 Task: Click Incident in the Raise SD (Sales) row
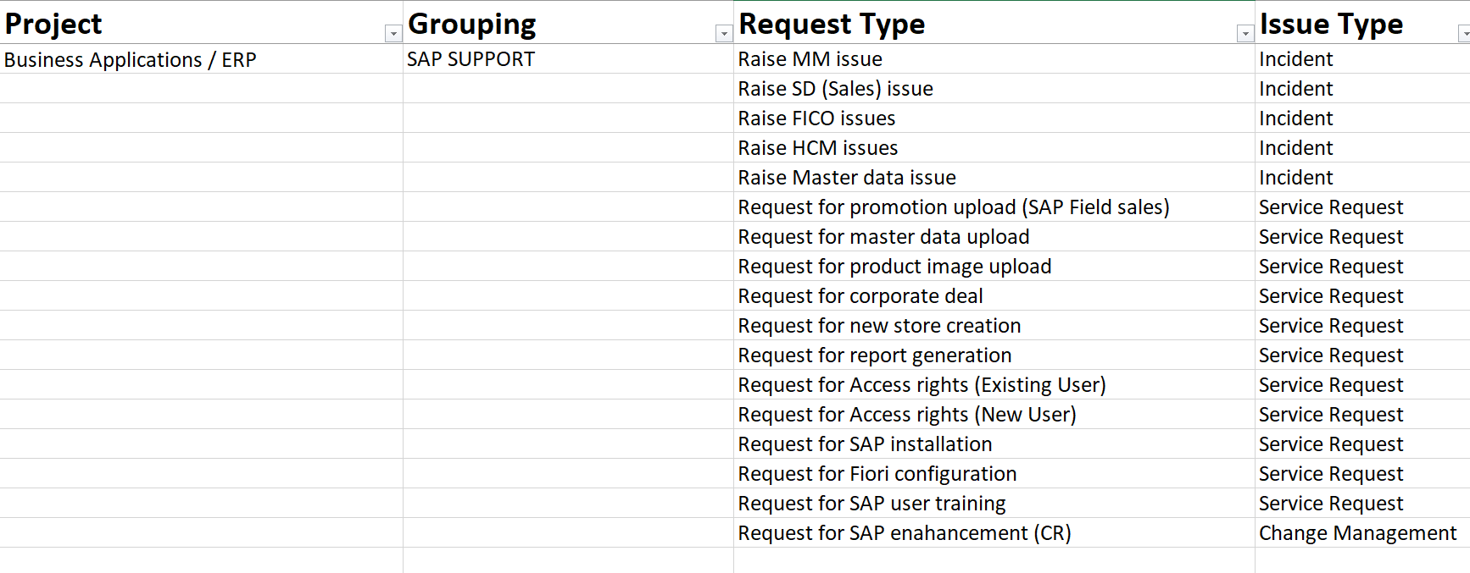[x=1362, y=89]
